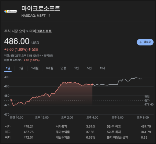
Task: Click the Microsoft logo icon
Action: click(x=11, y=11)
